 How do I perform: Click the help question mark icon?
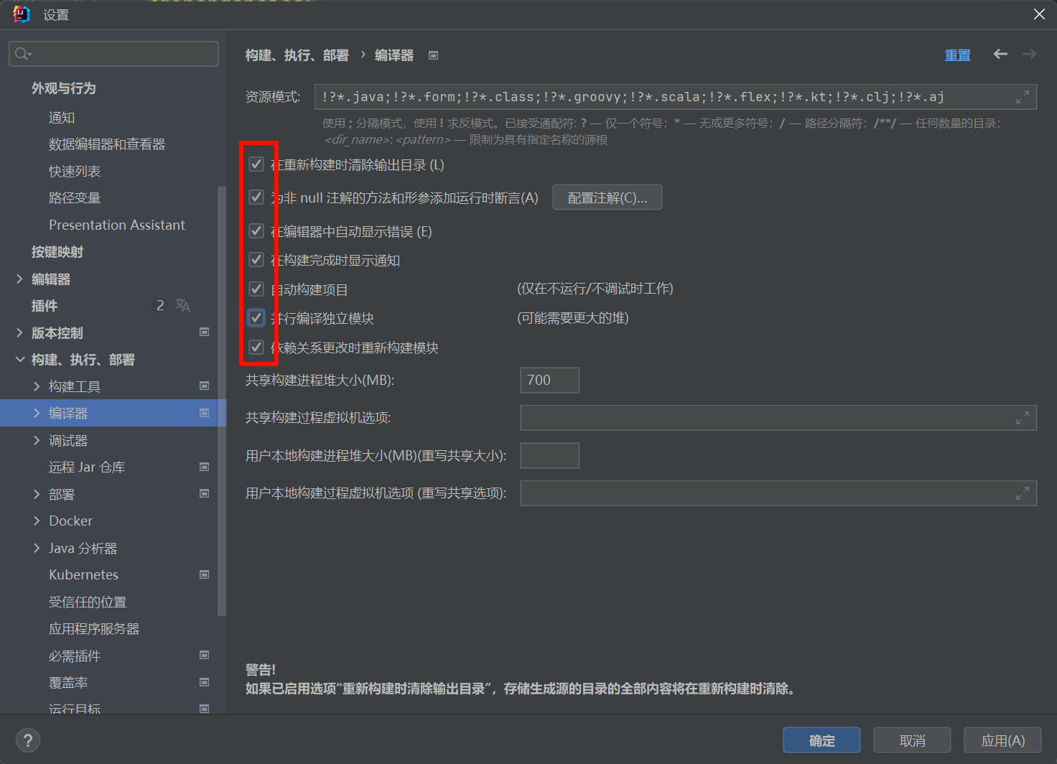tap(28, 740)
